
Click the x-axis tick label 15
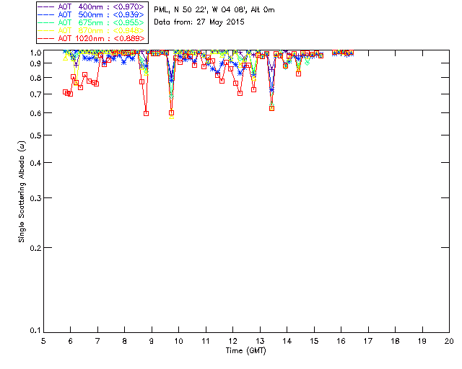(314, 341)
